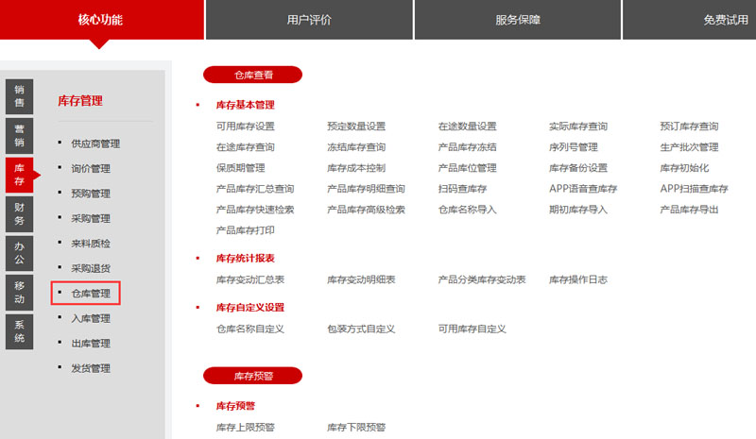Select 销售 in the left sidebar
The height and width of the screenshot is (439, 756).
point(19,95)
